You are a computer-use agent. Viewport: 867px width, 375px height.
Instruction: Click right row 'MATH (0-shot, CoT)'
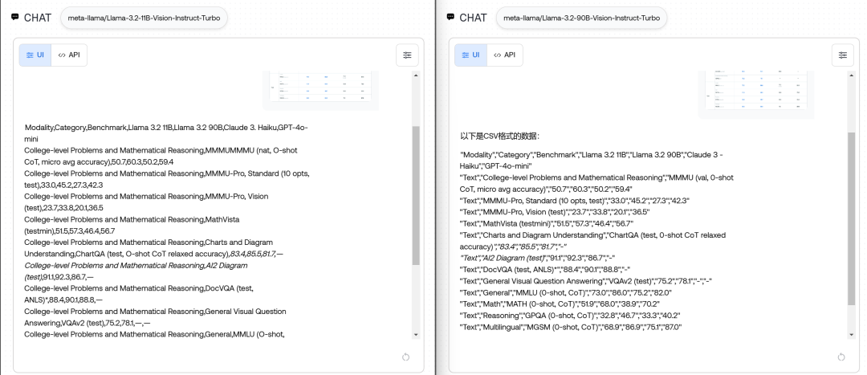pyautogui.click(x=560, y=304)
